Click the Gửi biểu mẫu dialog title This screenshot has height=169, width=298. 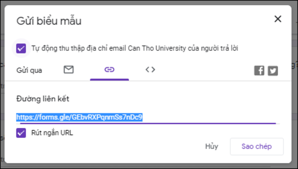[x=49, y=21]
